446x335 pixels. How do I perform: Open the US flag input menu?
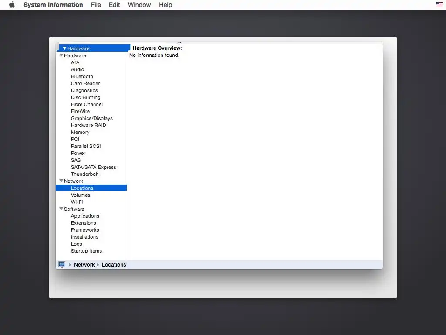439,4
